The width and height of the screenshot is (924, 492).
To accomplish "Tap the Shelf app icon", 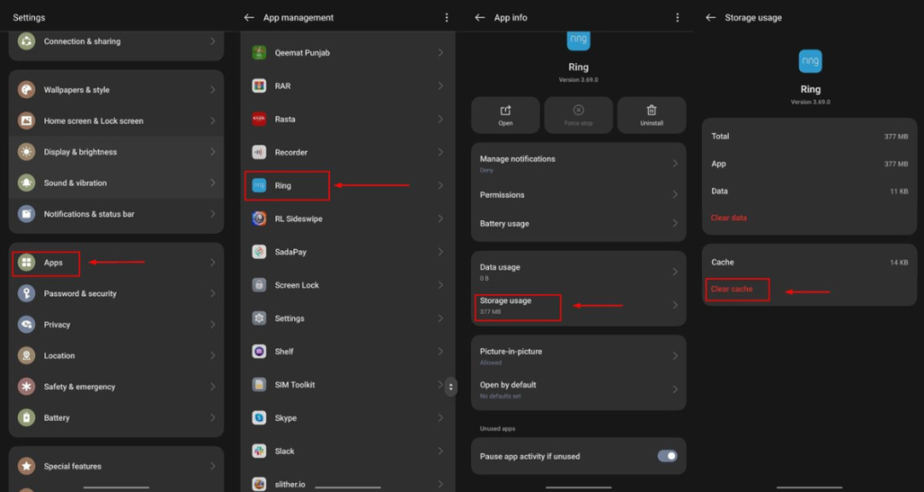I will 259,352.
